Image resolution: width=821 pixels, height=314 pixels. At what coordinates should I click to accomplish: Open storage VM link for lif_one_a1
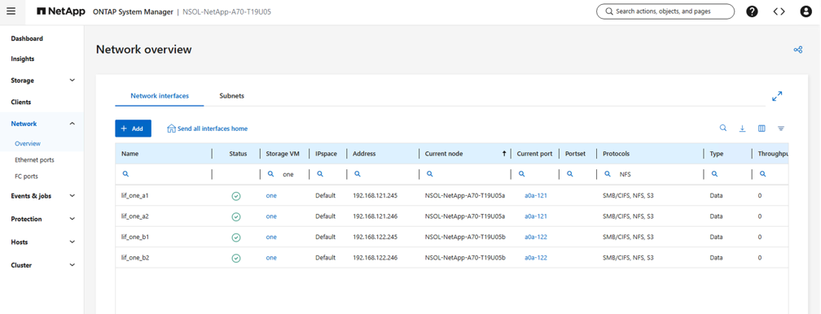271,196
